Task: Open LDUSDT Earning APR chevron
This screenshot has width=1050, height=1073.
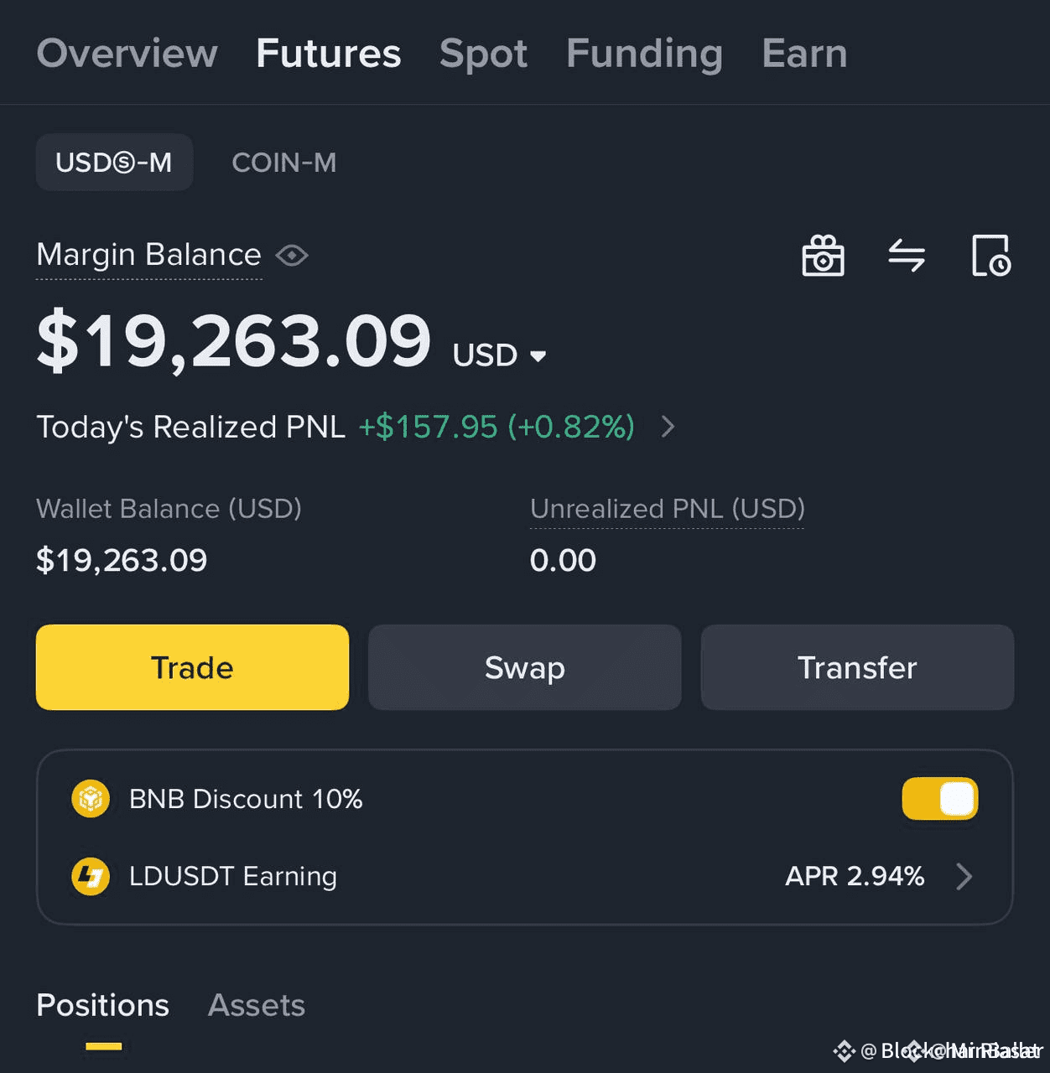Action: point(964,877)
